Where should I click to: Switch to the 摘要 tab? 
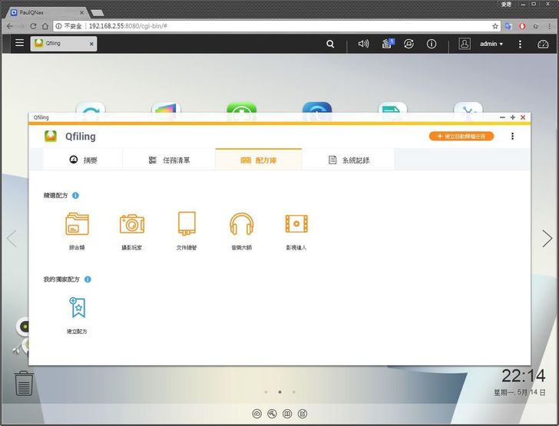point(83,160)
